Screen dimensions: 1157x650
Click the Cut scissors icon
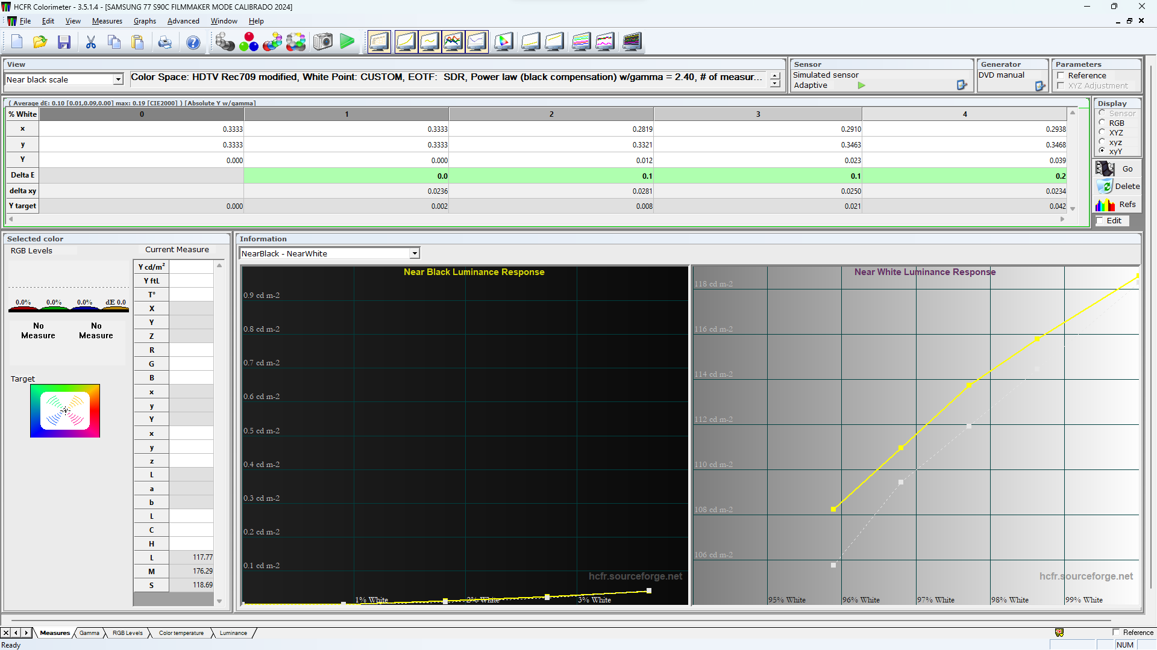click(x=91, y=42)
